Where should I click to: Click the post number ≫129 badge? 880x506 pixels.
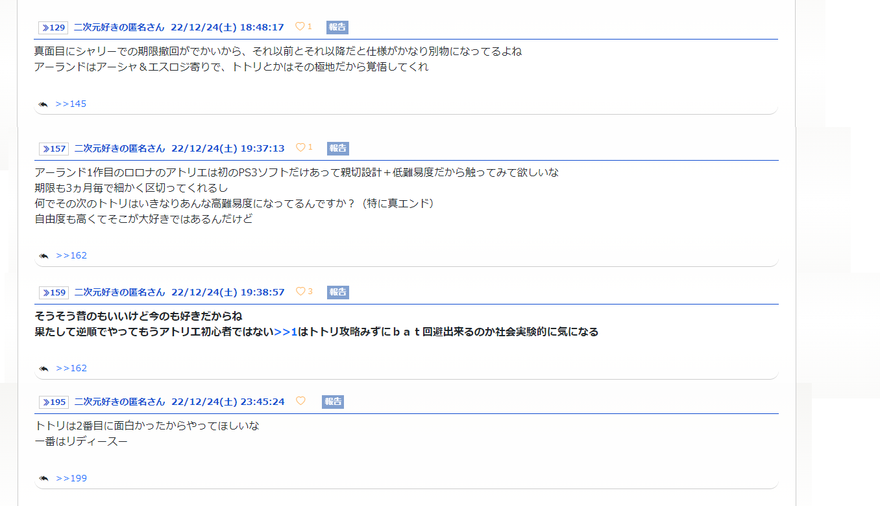pos(53,27)
